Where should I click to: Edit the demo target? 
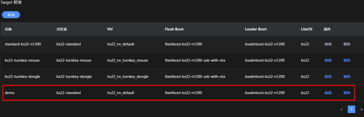[x=328, y=93]
